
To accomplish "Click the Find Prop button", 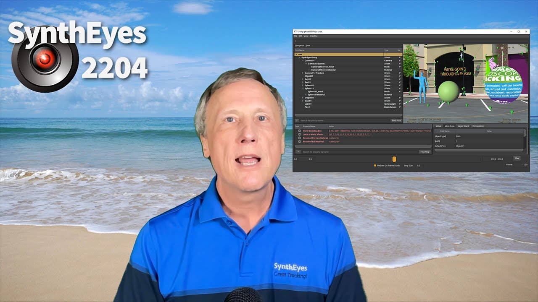I will point(425,152).
